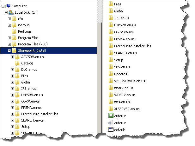Screen dimensions: 195x146
Task: Expand PPSMA.en-us in the tree
Action: [x=12, y=108]
